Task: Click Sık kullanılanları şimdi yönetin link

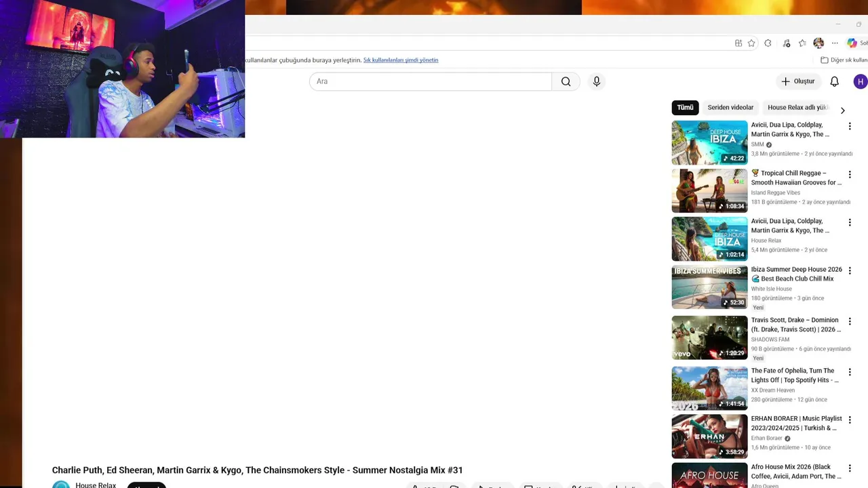Action: point(401,60)
